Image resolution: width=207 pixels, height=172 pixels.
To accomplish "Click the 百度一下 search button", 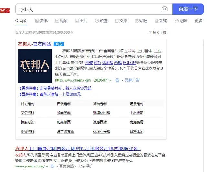I will coord(188,9).
